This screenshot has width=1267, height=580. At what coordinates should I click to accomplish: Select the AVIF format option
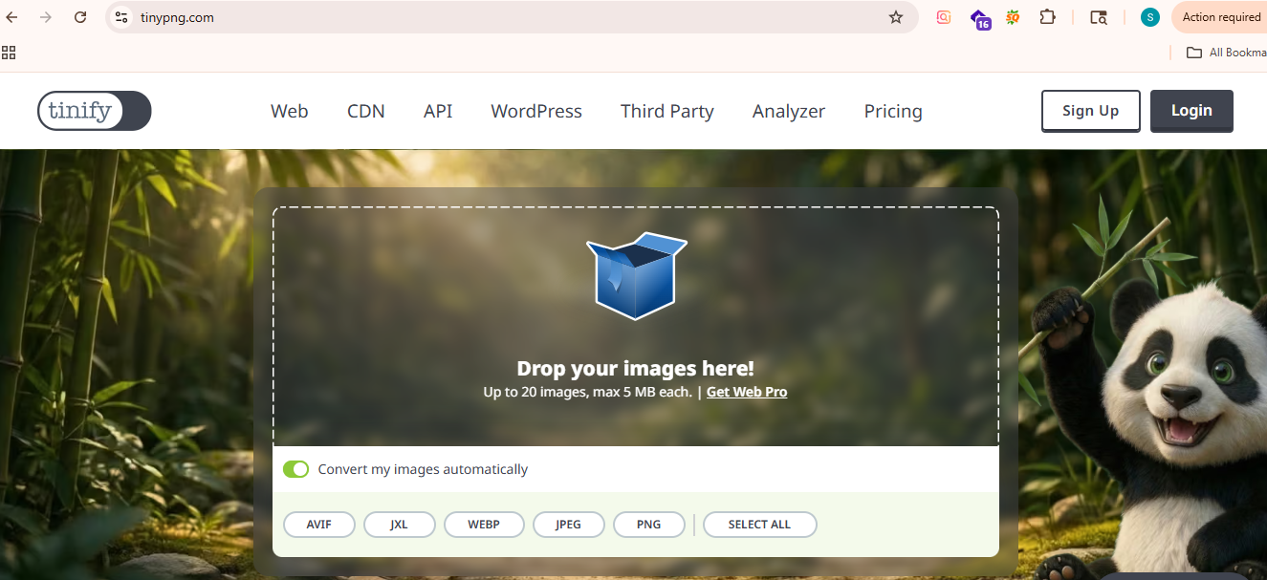coord(319,525)
